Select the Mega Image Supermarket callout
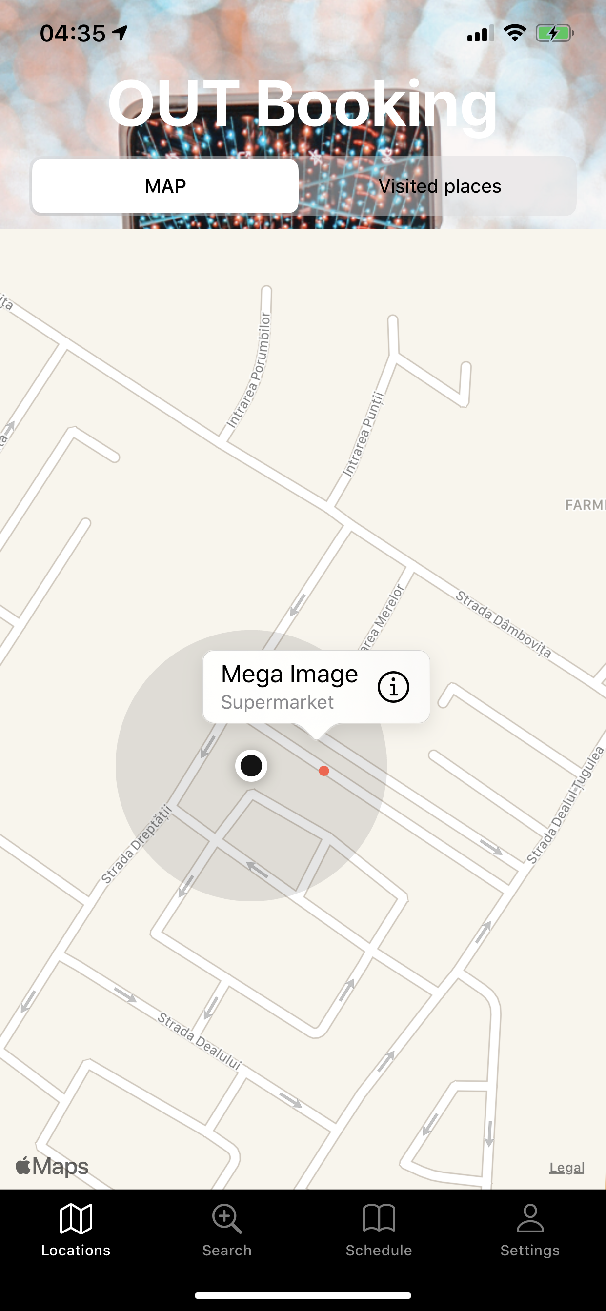 (316, 687)
